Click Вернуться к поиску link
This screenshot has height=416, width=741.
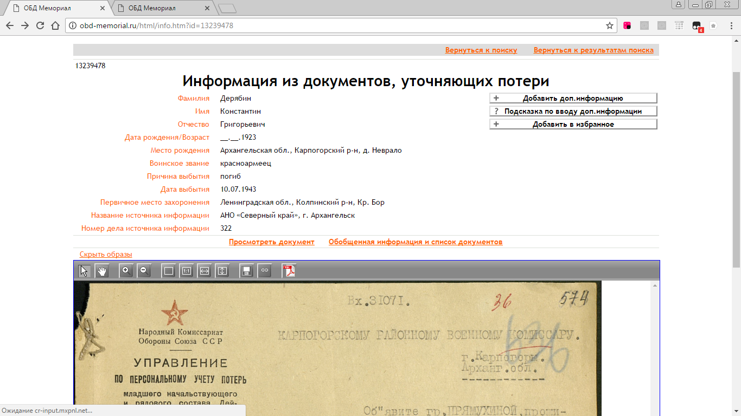tap(481, 50)
